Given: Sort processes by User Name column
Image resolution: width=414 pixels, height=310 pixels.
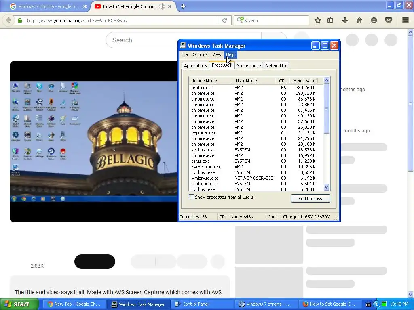Looking at the screenshot, I should pyautogui.click(x=253, y=81).
